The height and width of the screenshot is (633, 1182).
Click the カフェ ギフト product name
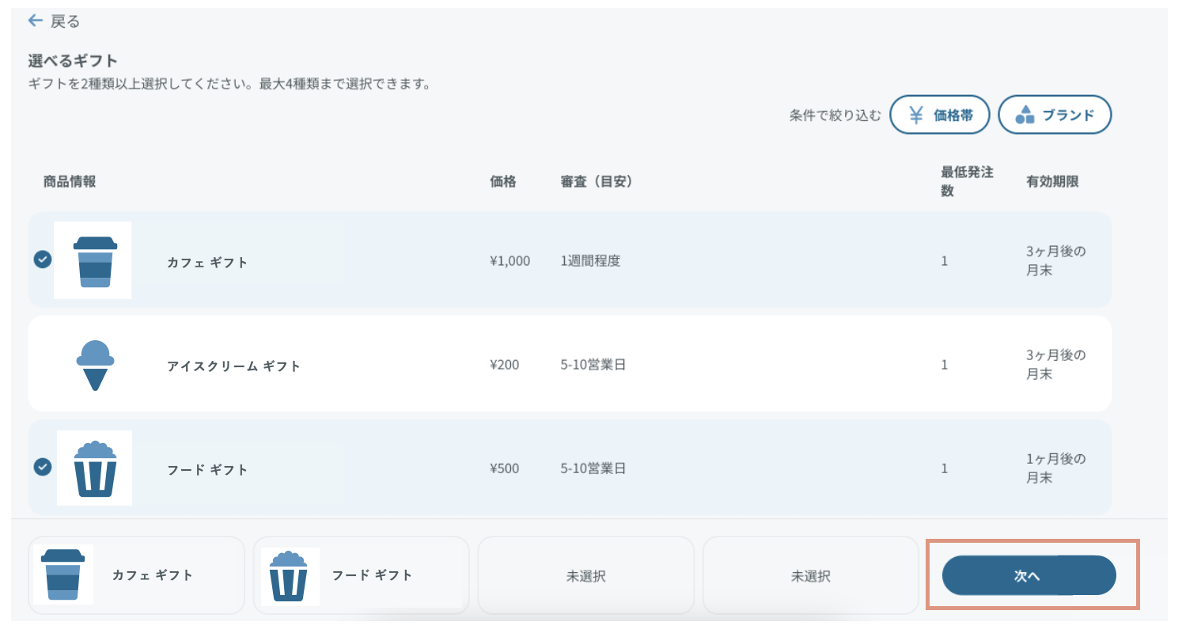pyautogui.click(x=207, y=263)
